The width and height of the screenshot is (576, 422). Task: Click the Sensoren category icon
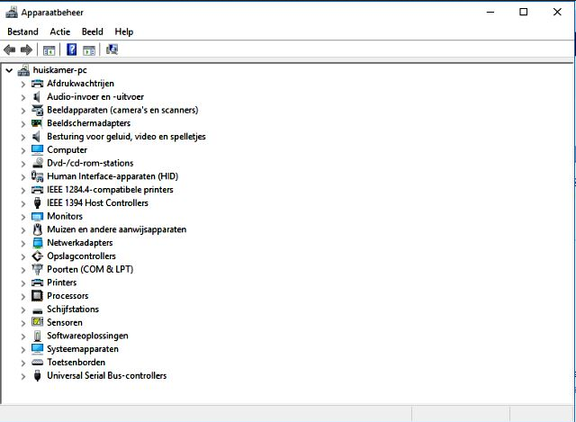click(x=37, y=322)
